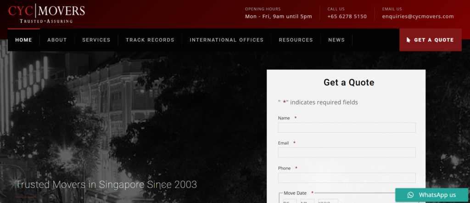Click the 'Trusted Movers in Singapore Since 2003' headline
The width and height of the screenshot is (470, 203).
[106, 185]
